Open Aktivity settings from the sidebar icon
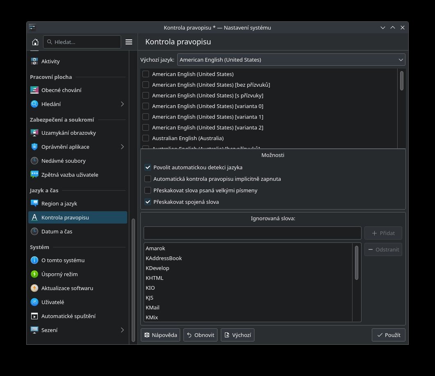This screenshot has width=435, height=376. click(34, 61)
